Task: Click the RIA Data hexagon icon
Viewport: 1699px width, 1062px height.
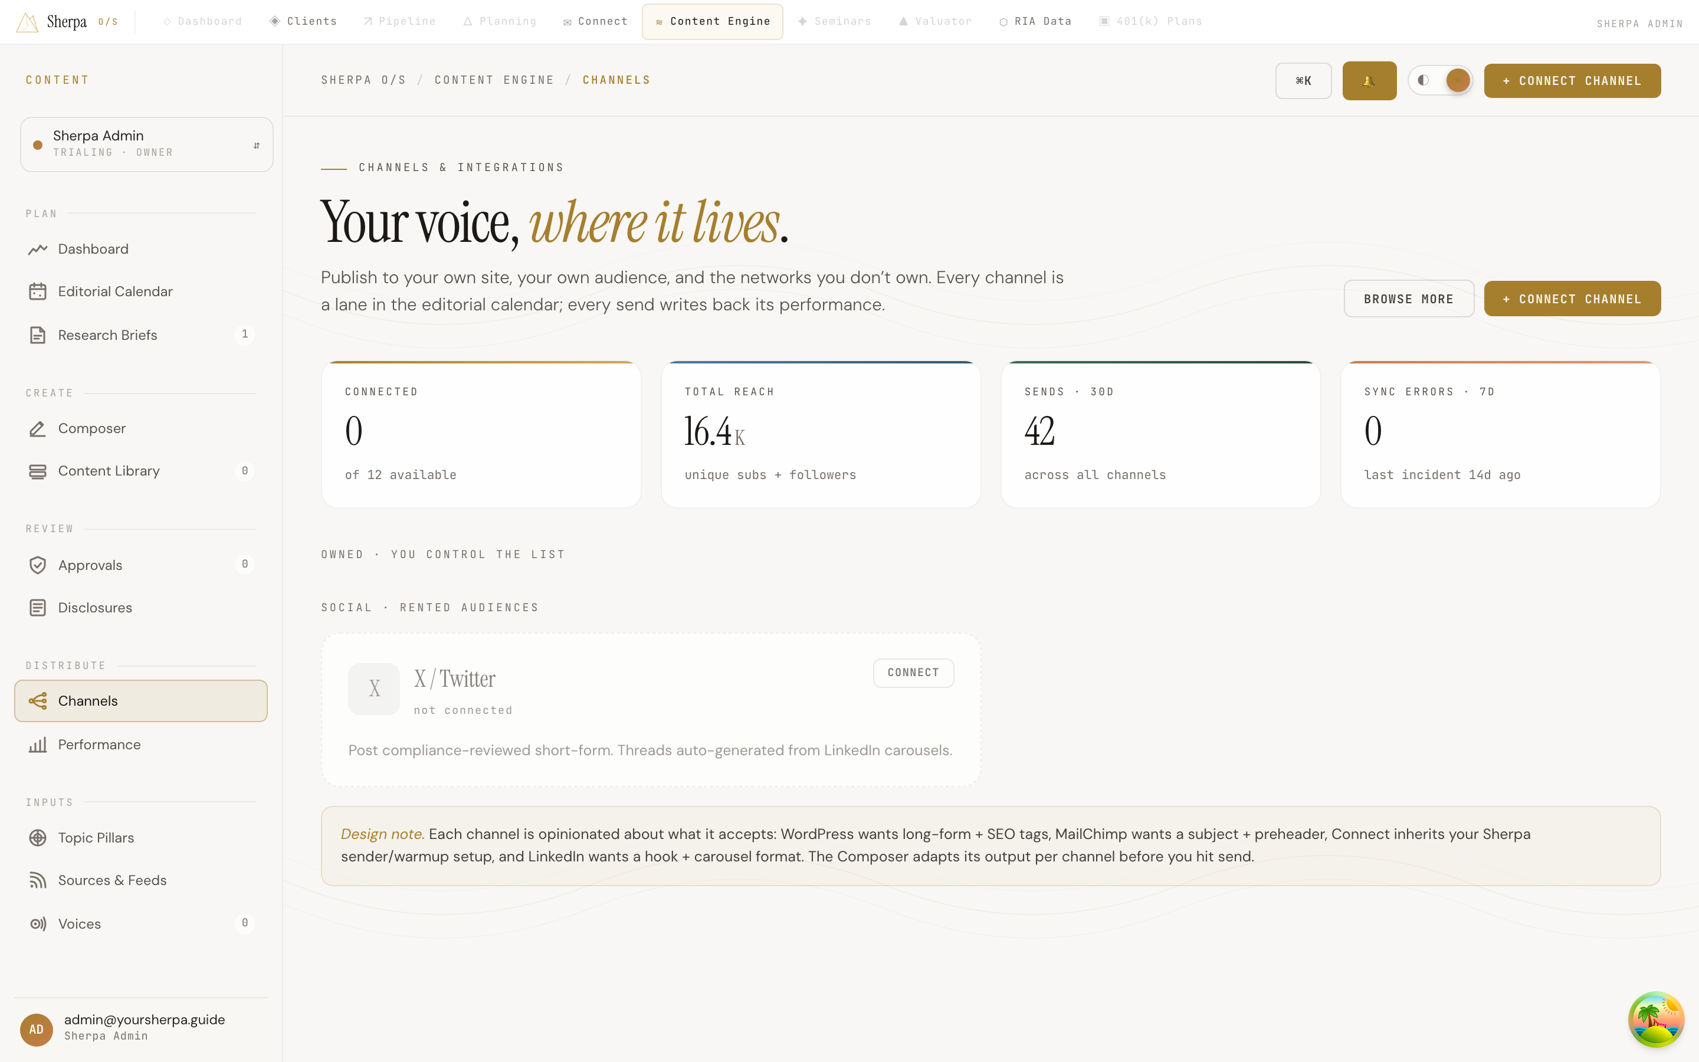Action: [x=1003, y=22]
